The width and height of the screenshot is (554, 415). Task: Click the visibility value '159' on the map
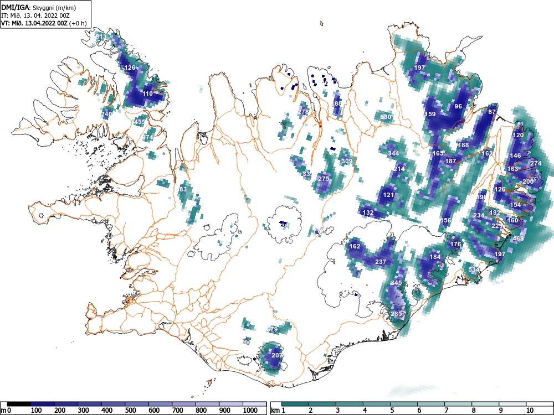tap(430, 114)
